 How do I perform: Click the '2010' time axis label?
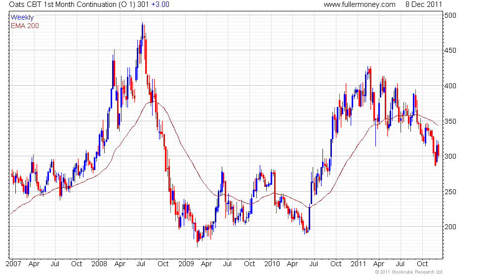point(272,264)
